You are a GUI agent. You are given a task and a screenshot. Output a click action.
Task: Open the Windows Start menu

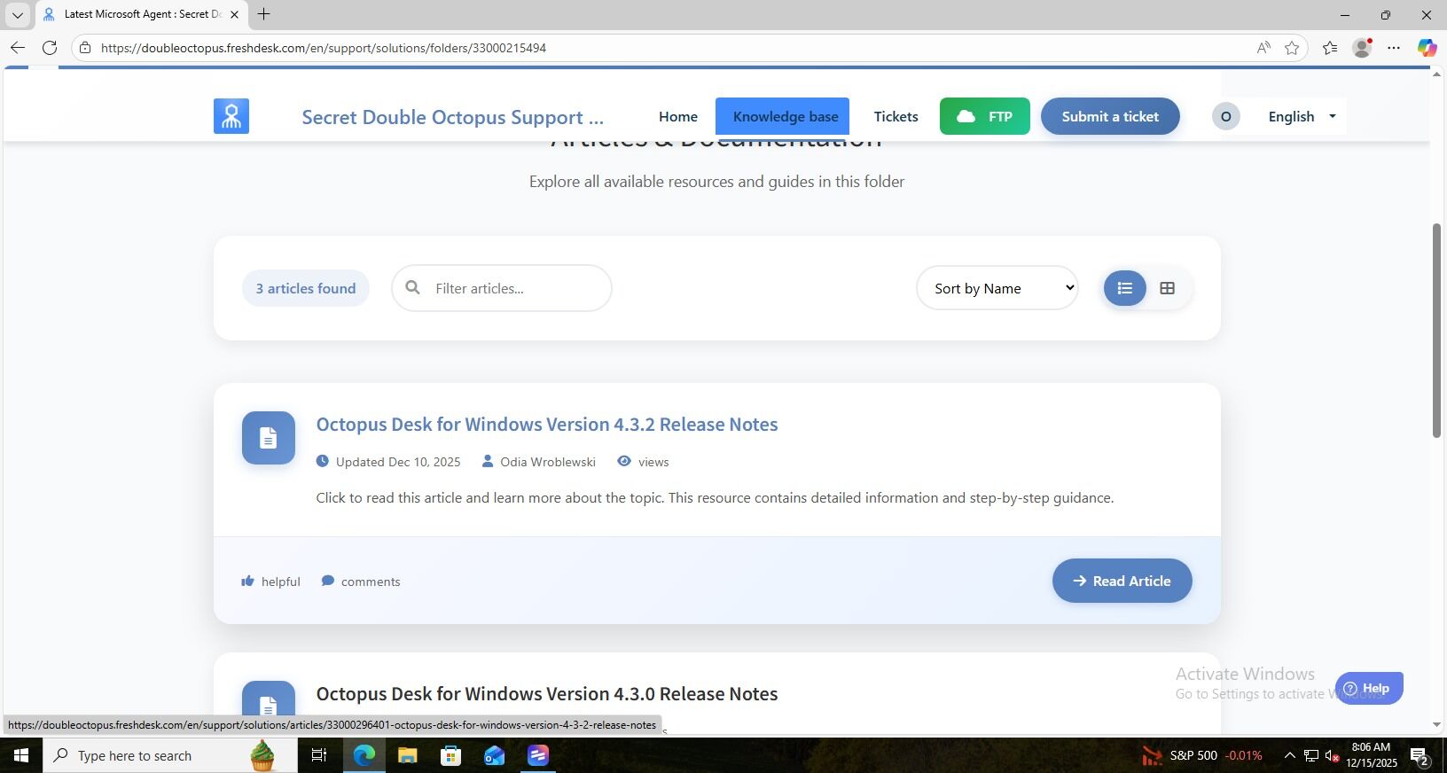pyautogui.click(x=21, y=755)
